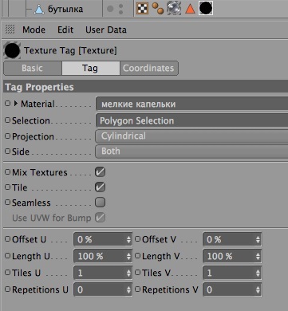The height and width of the screenshot is (311, 288).
Task: Switch to the Coordinates tab
Action: [x=148, y=69]
